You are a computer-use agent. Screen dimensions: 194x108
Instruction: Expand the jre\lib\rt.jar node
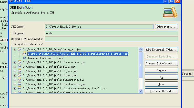(15, 67)
